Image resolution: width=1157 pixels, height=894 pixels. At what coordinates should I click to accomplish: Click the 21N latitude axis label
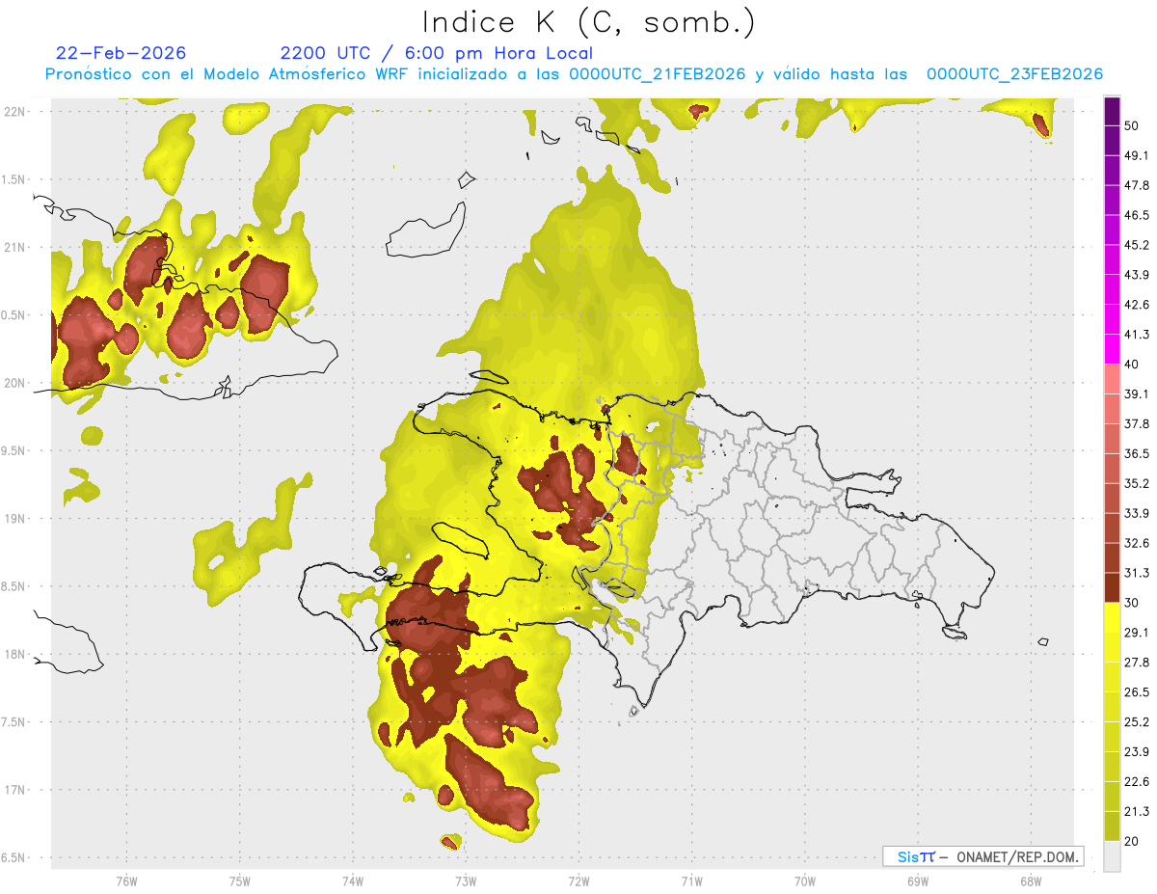[x=16, y=247]
